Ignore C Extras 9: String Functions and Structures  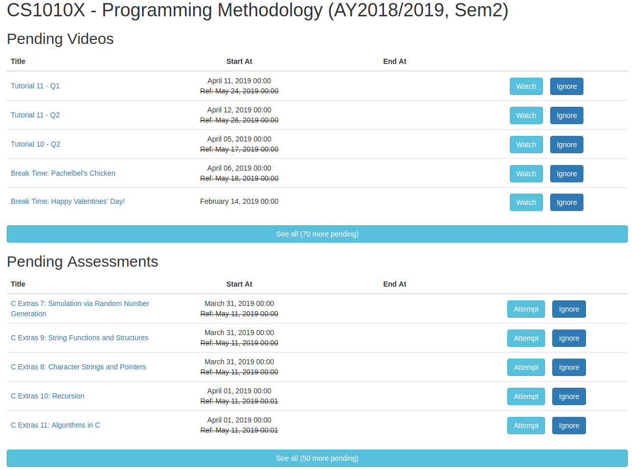[569, 338]
